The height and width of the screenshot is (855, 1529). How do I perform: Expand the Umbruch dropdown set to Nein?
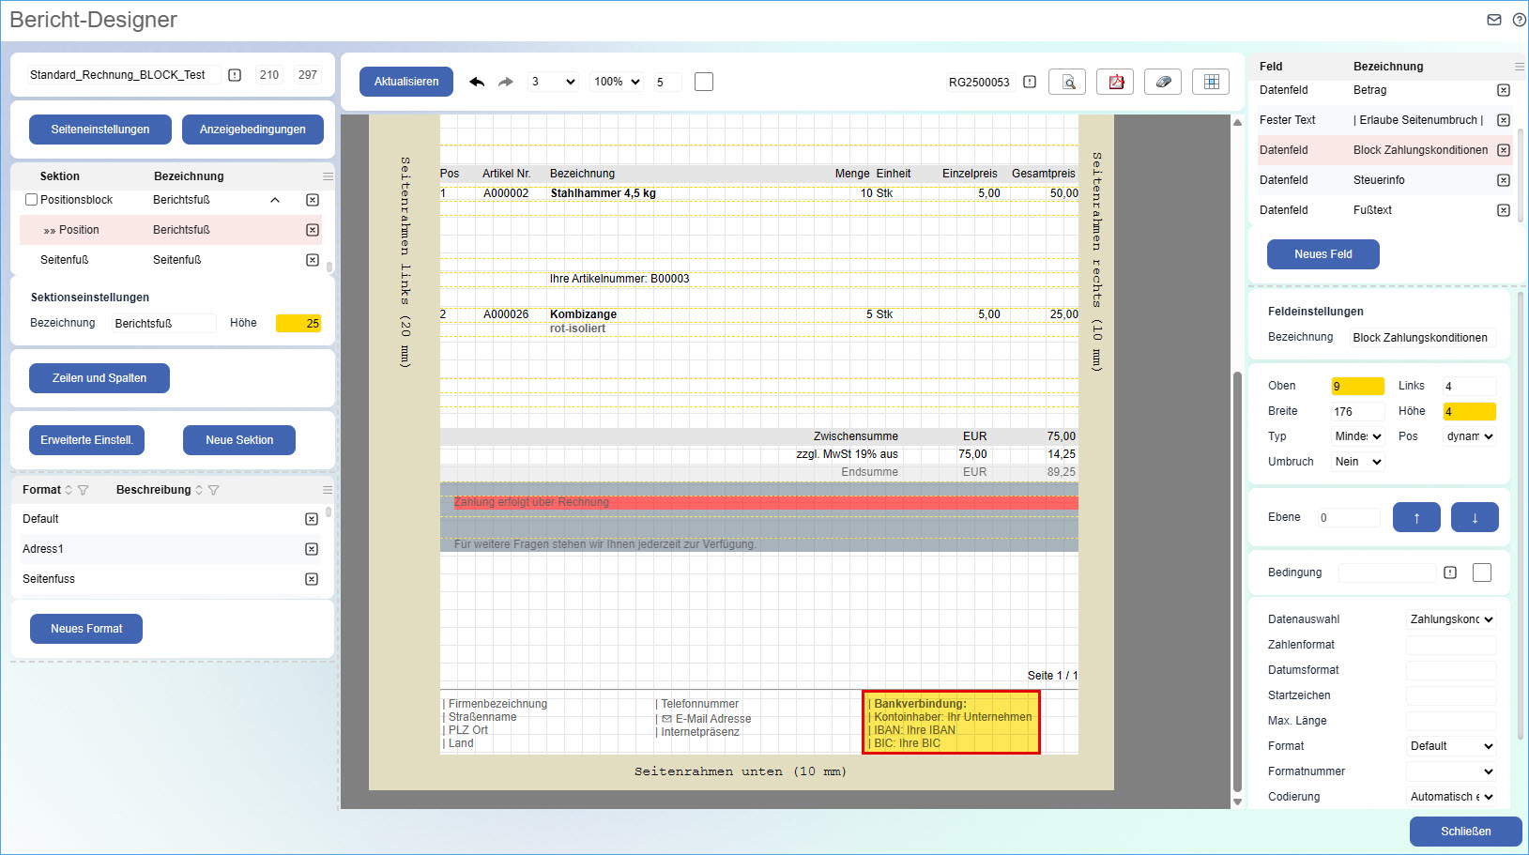point(1357,462)
